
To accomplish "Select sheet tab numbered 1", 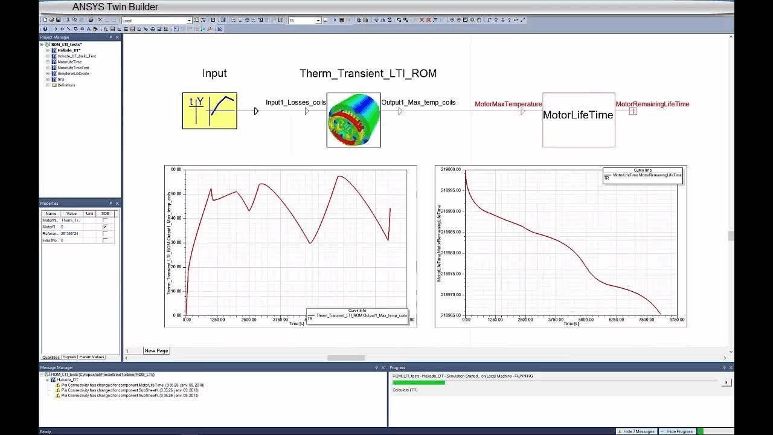I will tap(127, 351).
